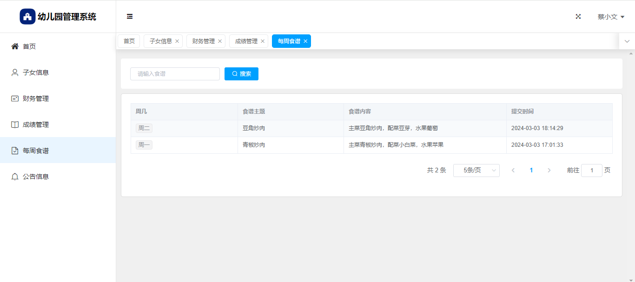Viewport: 635px width, 282px height.
Task: Toggle fullscreen mode icon
Action: (578, 16)
